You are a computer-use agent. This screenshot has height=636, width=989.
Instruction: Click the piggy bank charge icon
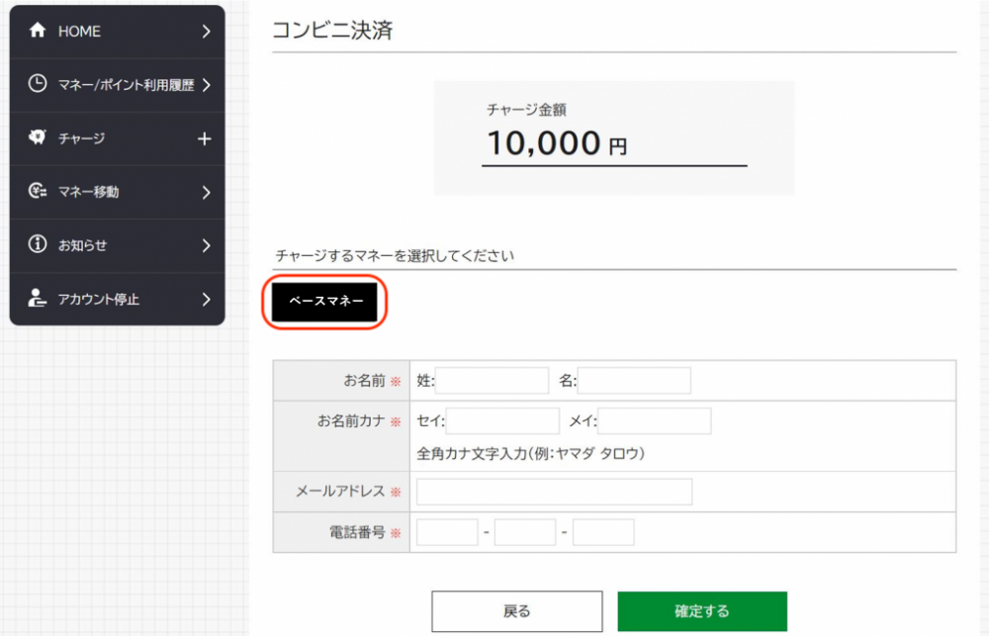coord(38,138)
